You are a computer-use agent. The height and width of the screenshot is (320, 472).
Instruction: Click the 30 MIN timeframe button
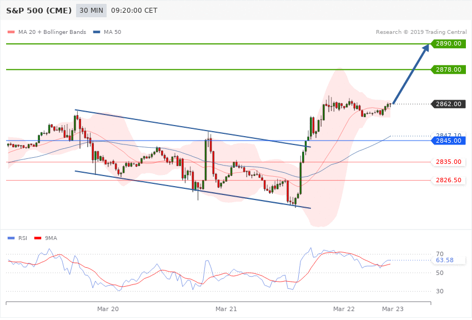pos(91,11)
